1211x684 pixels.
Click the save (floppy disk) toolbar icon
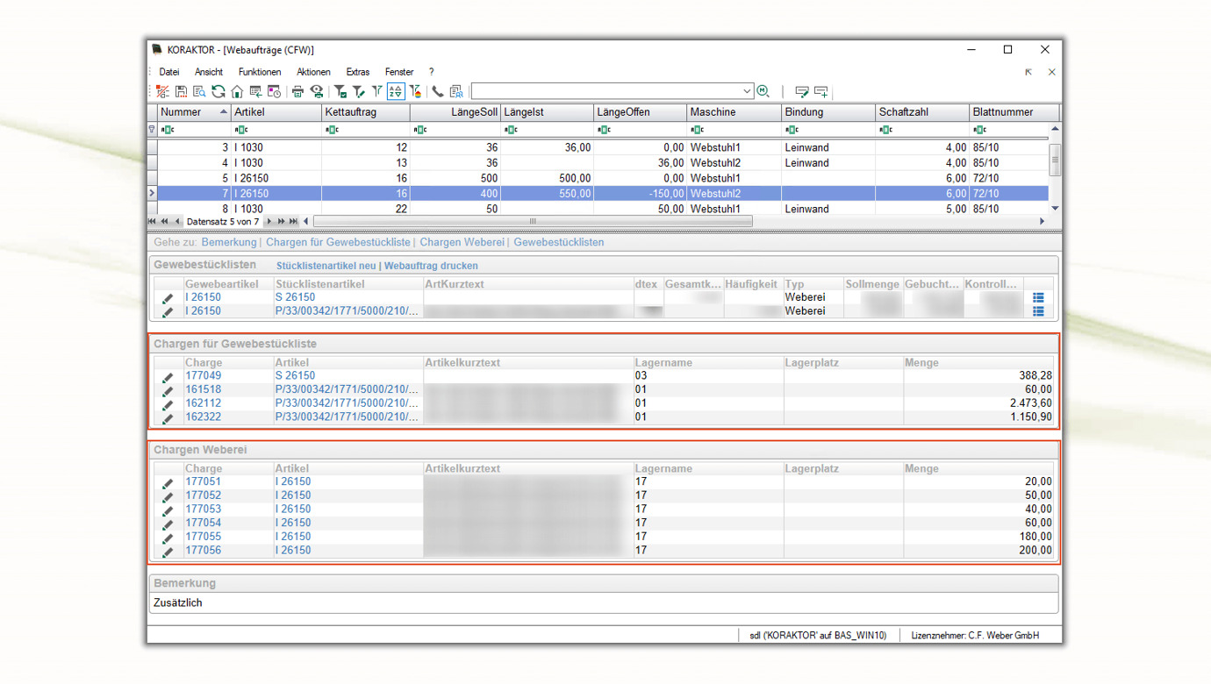tap(181, 91)
